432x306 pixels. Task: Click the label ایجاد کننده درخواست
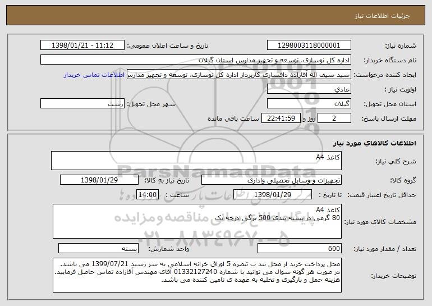(x=385, y=75)
